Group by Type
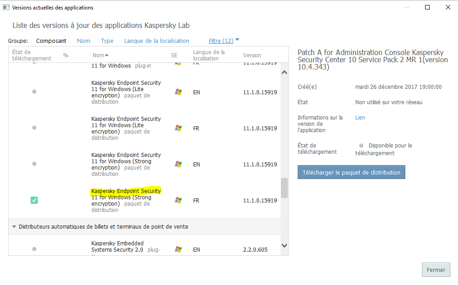This screenshot has width=458, height=285. 107,41
